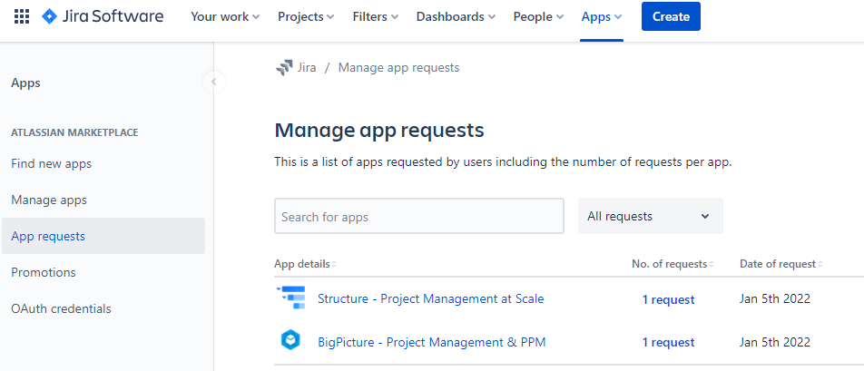The width and height of the screenshot is (864, 371).
Task: Open BigPicture - Project Management & PPM
Action: point(432,342)
